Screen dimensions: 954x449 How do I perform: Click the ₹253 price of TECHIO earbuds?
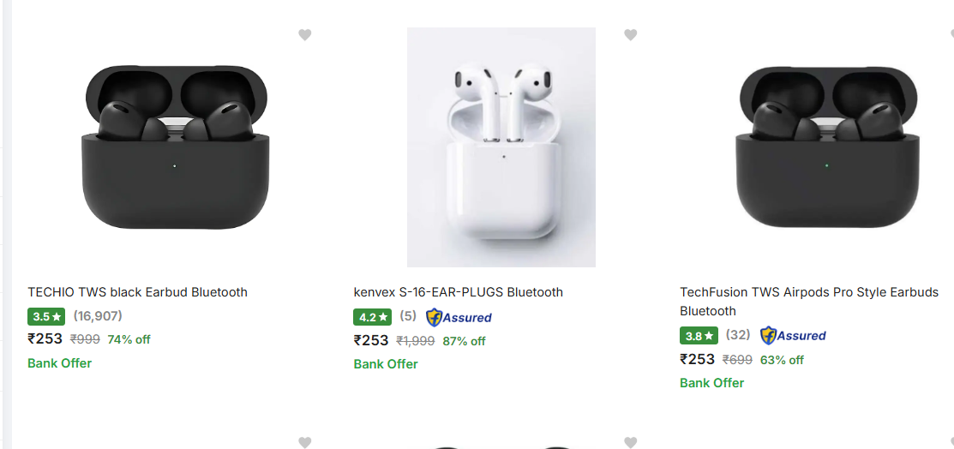[x=45, y=339]
